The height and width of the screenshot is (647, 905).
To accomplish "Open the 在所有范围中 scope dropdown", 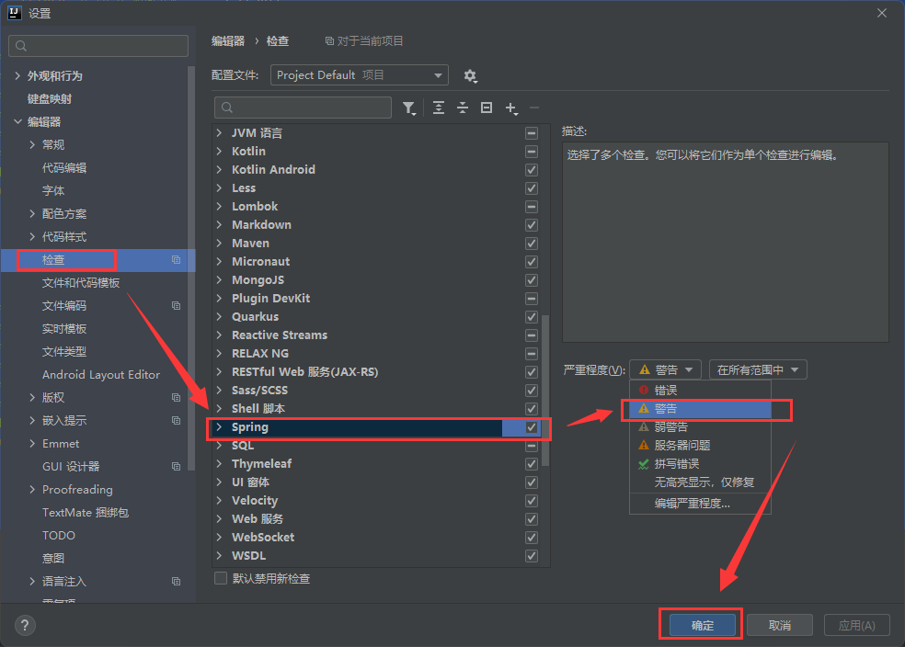I will pos(758,369).
